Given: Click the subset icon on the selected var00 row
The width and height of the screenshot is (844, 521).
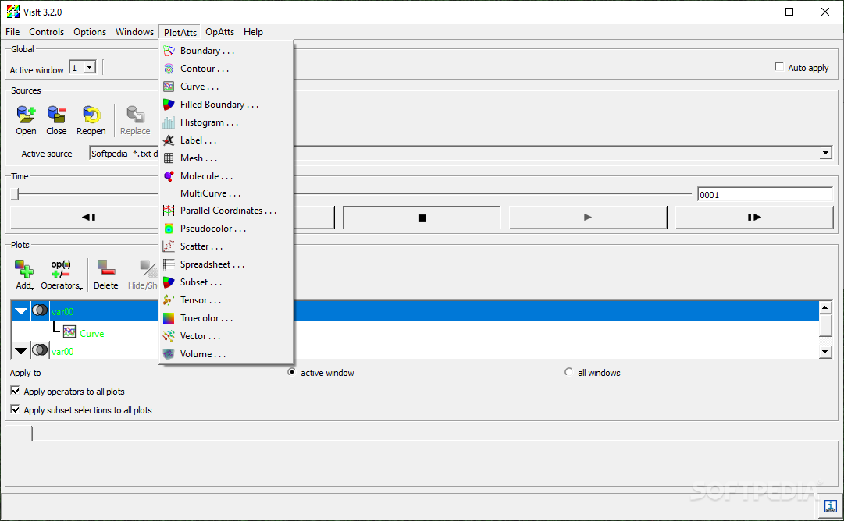Looking at the screenshot, I should (x=40, y=310).
